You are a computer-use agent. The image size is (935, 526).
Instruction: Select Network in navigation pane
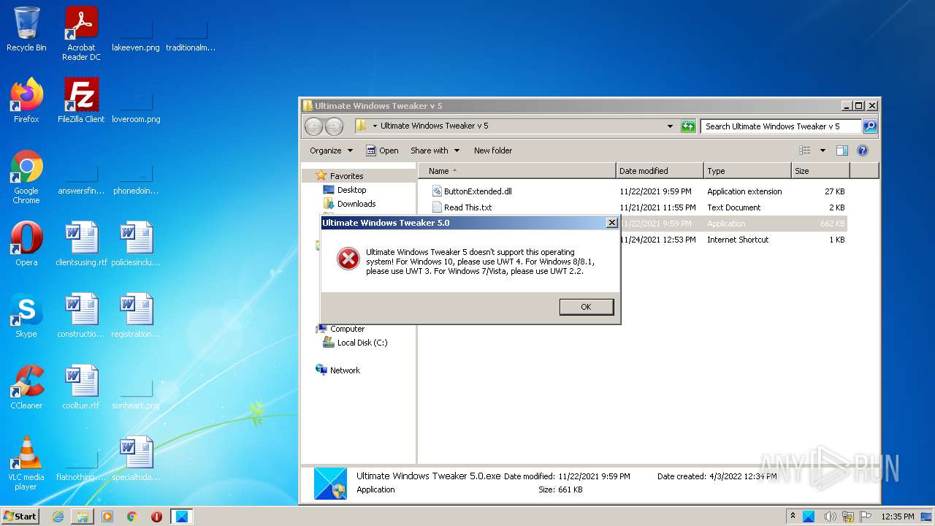click(x=345, y=370)
